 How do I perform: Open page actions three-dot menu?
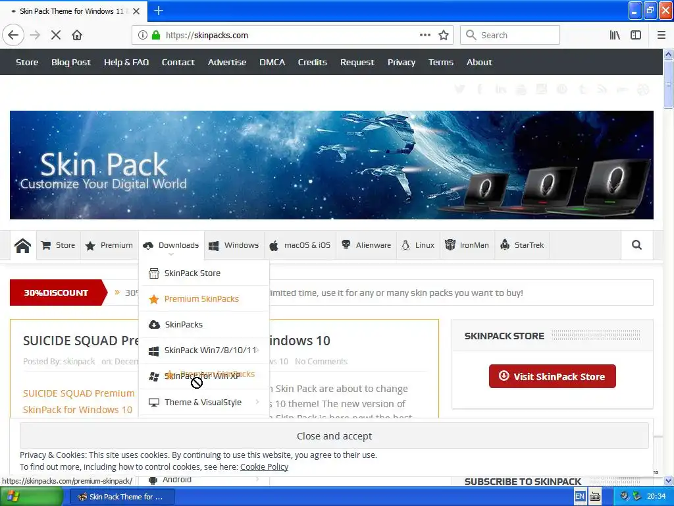(x=425, y=36)
